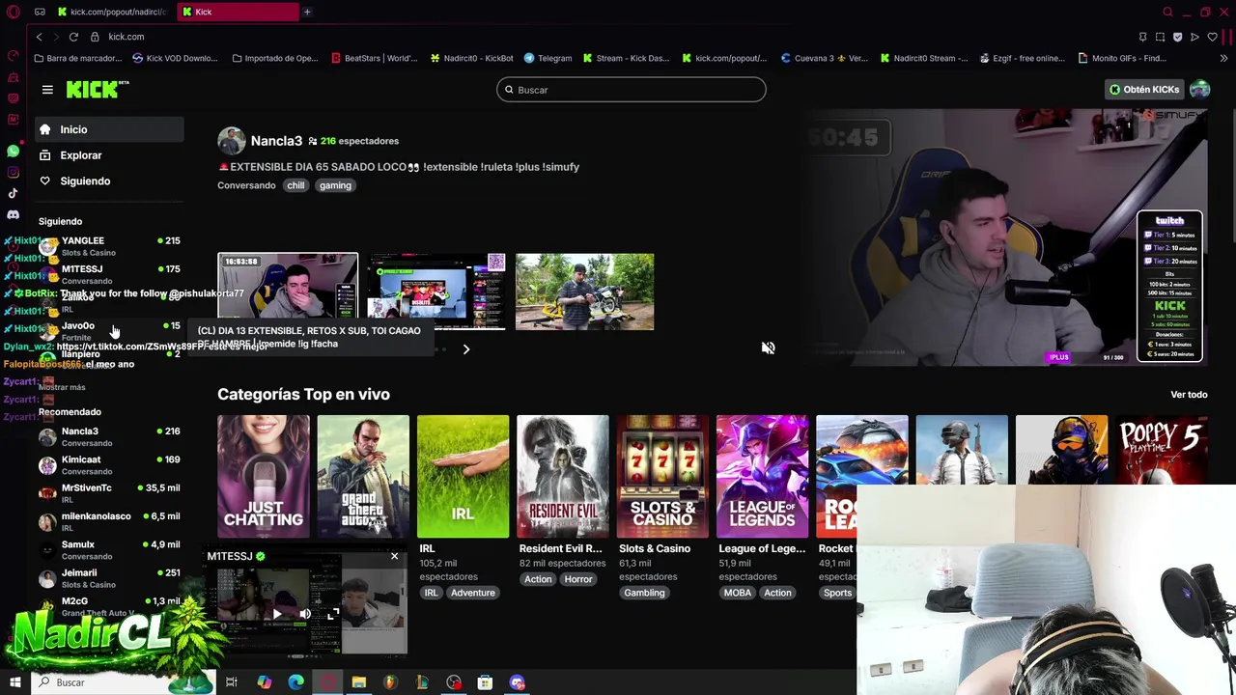
Task: Reload the kick.com page
Action: point(73,37)
